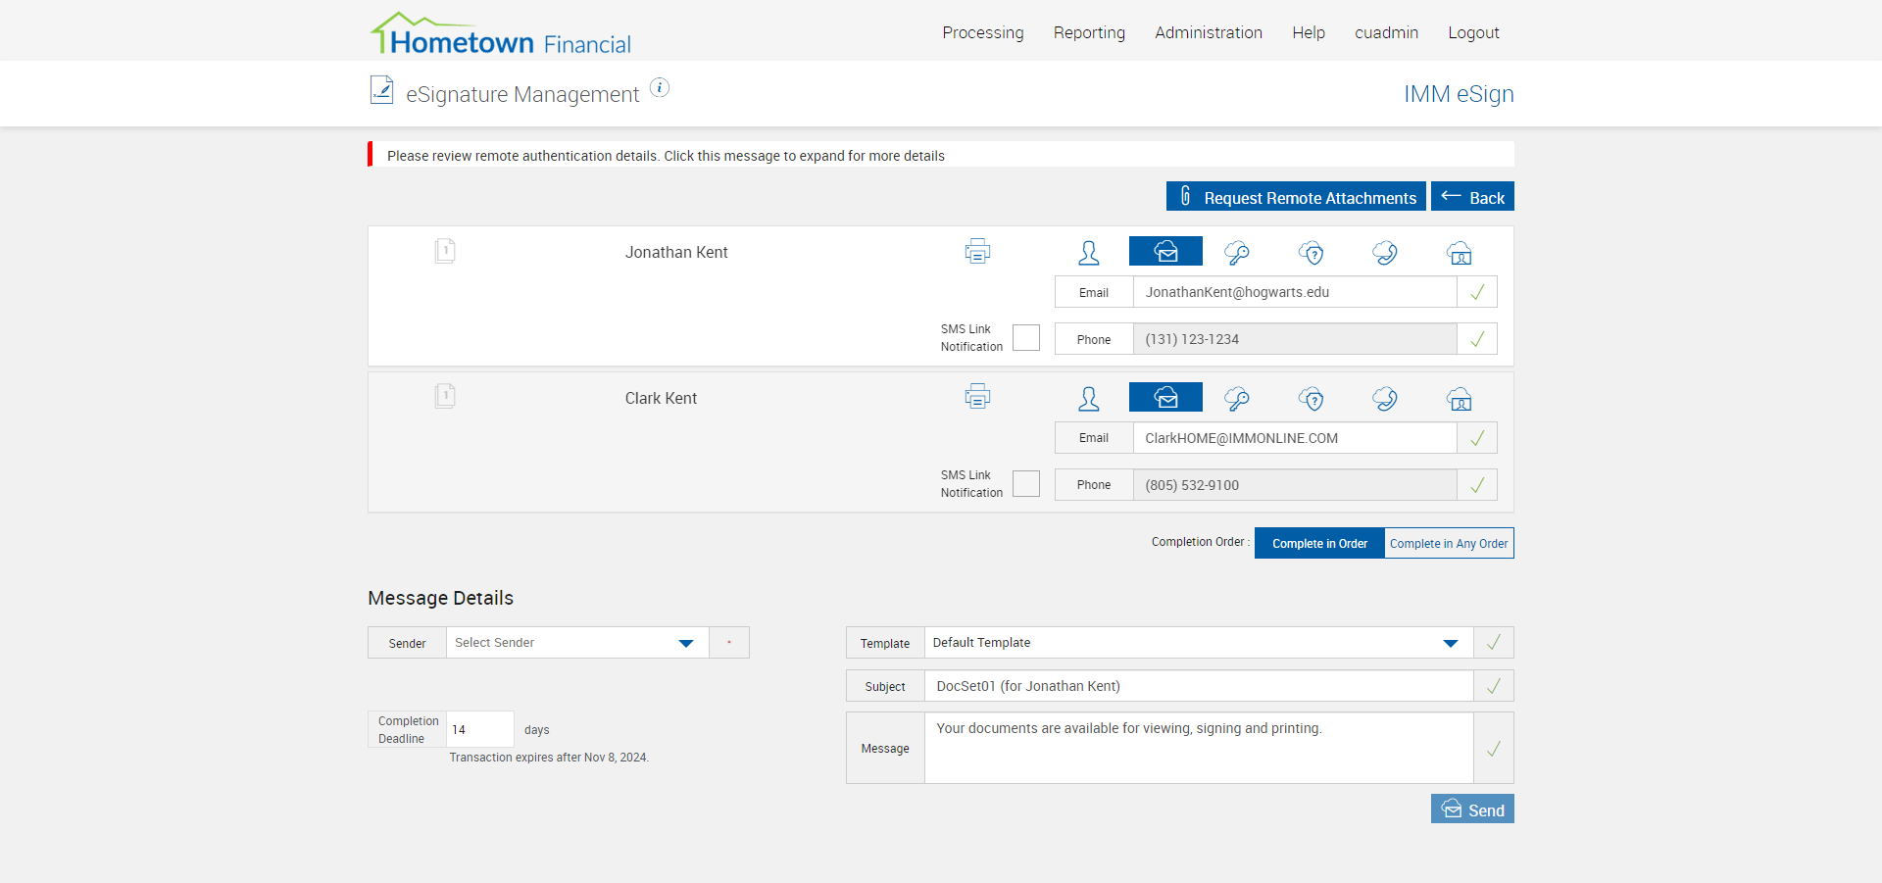Image resolution: width=1882 pixels, height=883 pixels.
Task: Click the printer icon for Jonathan Kent
Action: [x=977, y=252]
